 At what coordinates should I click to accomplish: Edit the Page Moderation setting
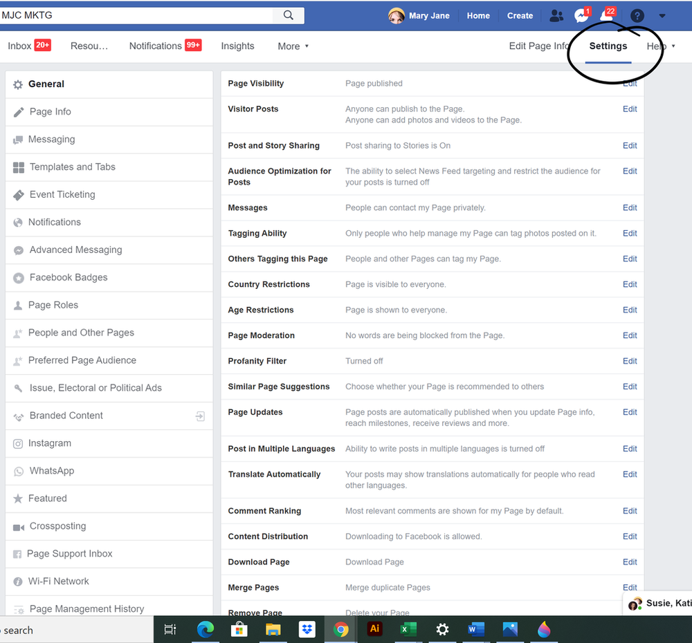[x=629, y=335]
